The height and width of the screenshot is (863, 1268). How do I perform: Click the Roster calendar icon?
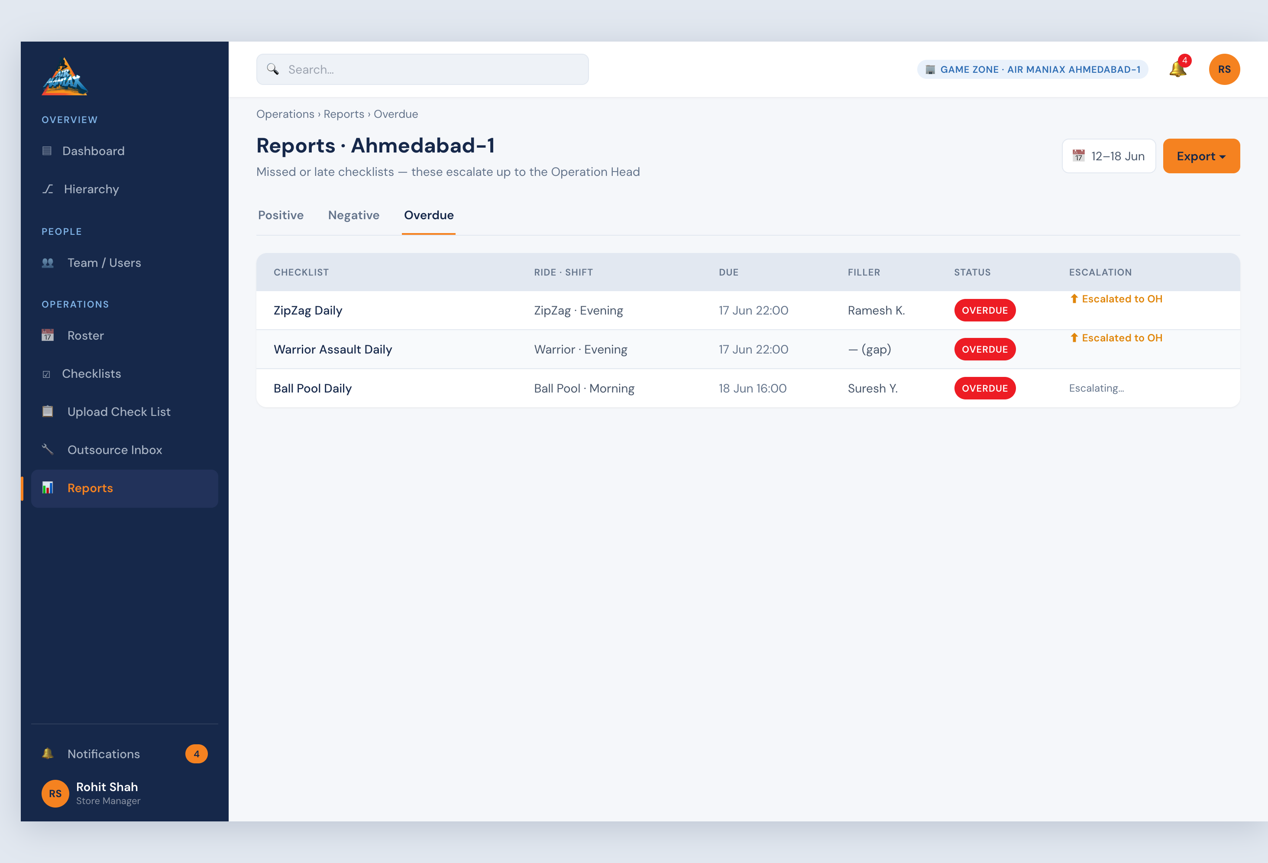[48, 335]
